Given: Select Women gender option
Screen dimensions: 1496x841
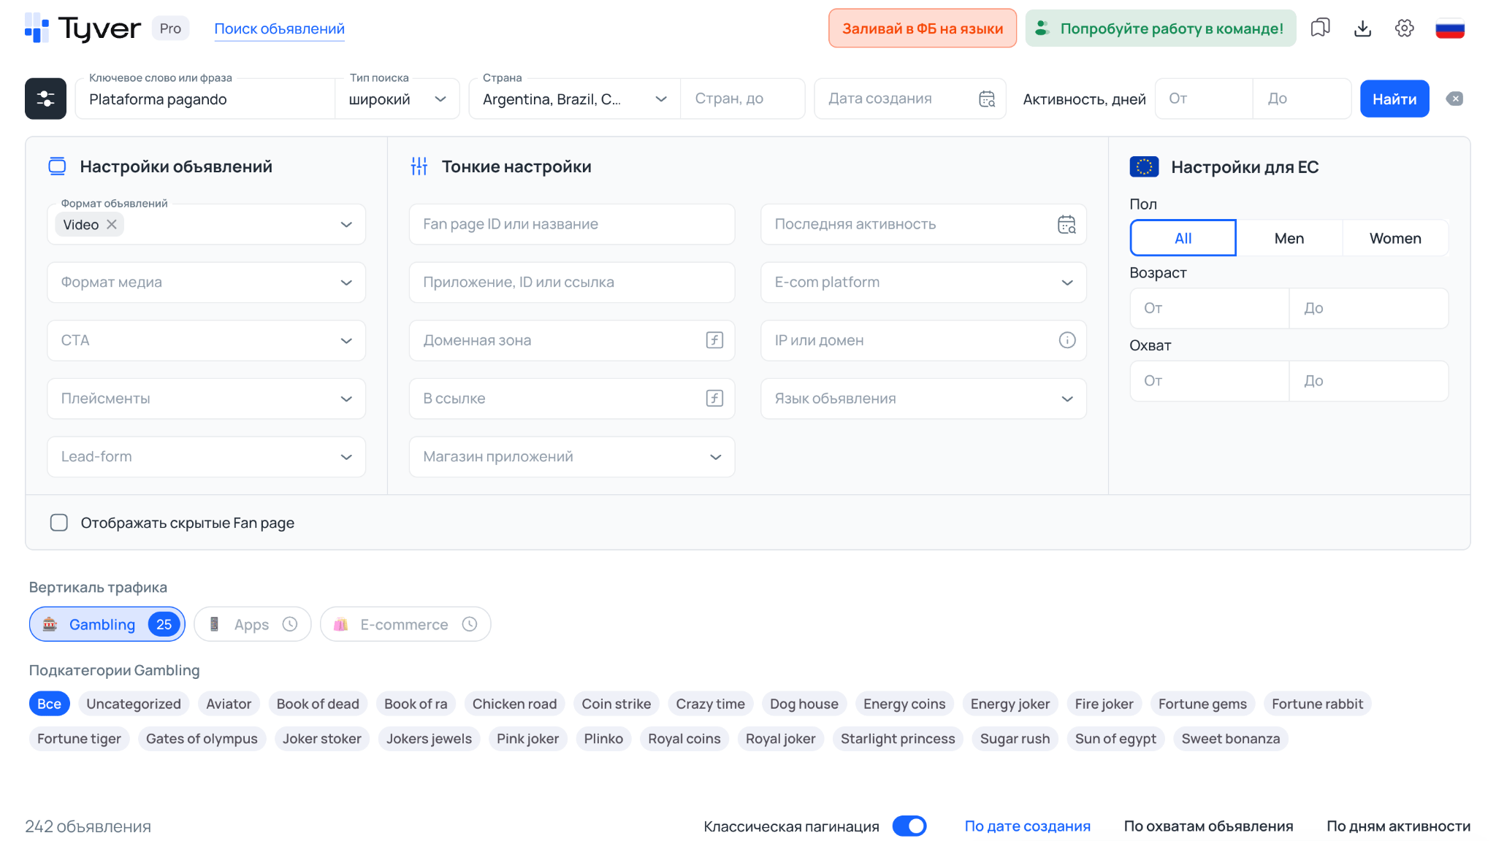Looking at the screenshot, I should pyautogui.click(x=1394, y=238).
